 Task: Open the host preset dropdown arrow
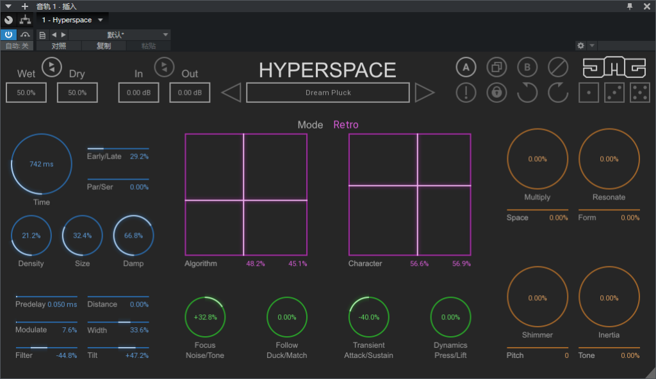click(166, 35)
